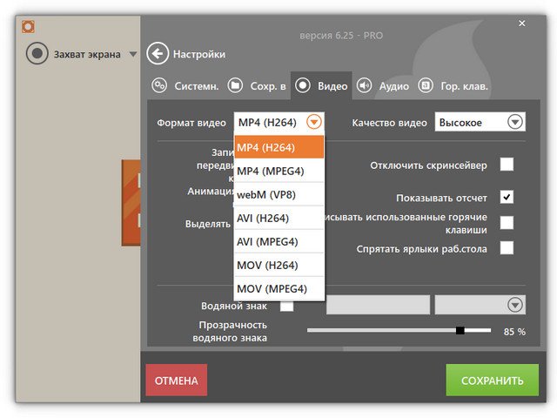Click the Систем. tab gear icon
The height and width of the screenshot is (418, 557).
click(159, 85)
